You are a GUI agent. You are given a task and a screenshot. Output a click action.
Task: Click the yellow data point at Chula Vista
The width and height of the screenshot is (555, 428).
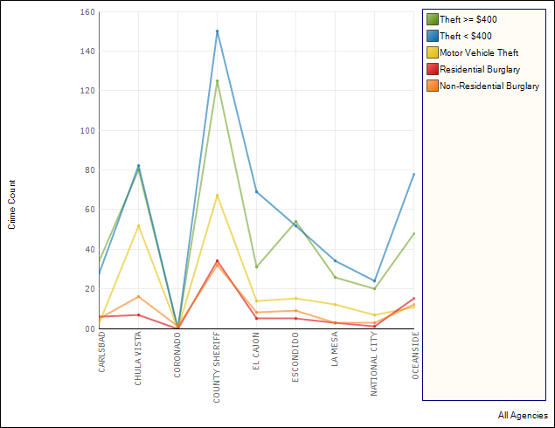pos(138,226)
